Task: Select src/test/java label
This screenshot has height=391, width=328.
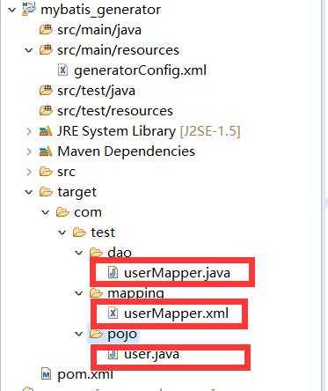Action: tap(96, 91)
